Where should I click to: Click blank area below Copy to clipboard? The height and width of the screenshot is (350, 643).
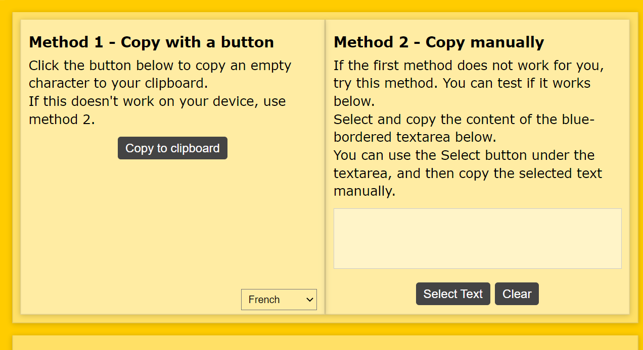click(x=172, y=222)
